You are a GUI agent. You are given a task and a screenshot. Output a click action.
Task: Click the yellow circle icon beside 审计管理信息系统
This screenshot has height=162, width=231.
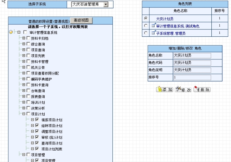[11, 33]
